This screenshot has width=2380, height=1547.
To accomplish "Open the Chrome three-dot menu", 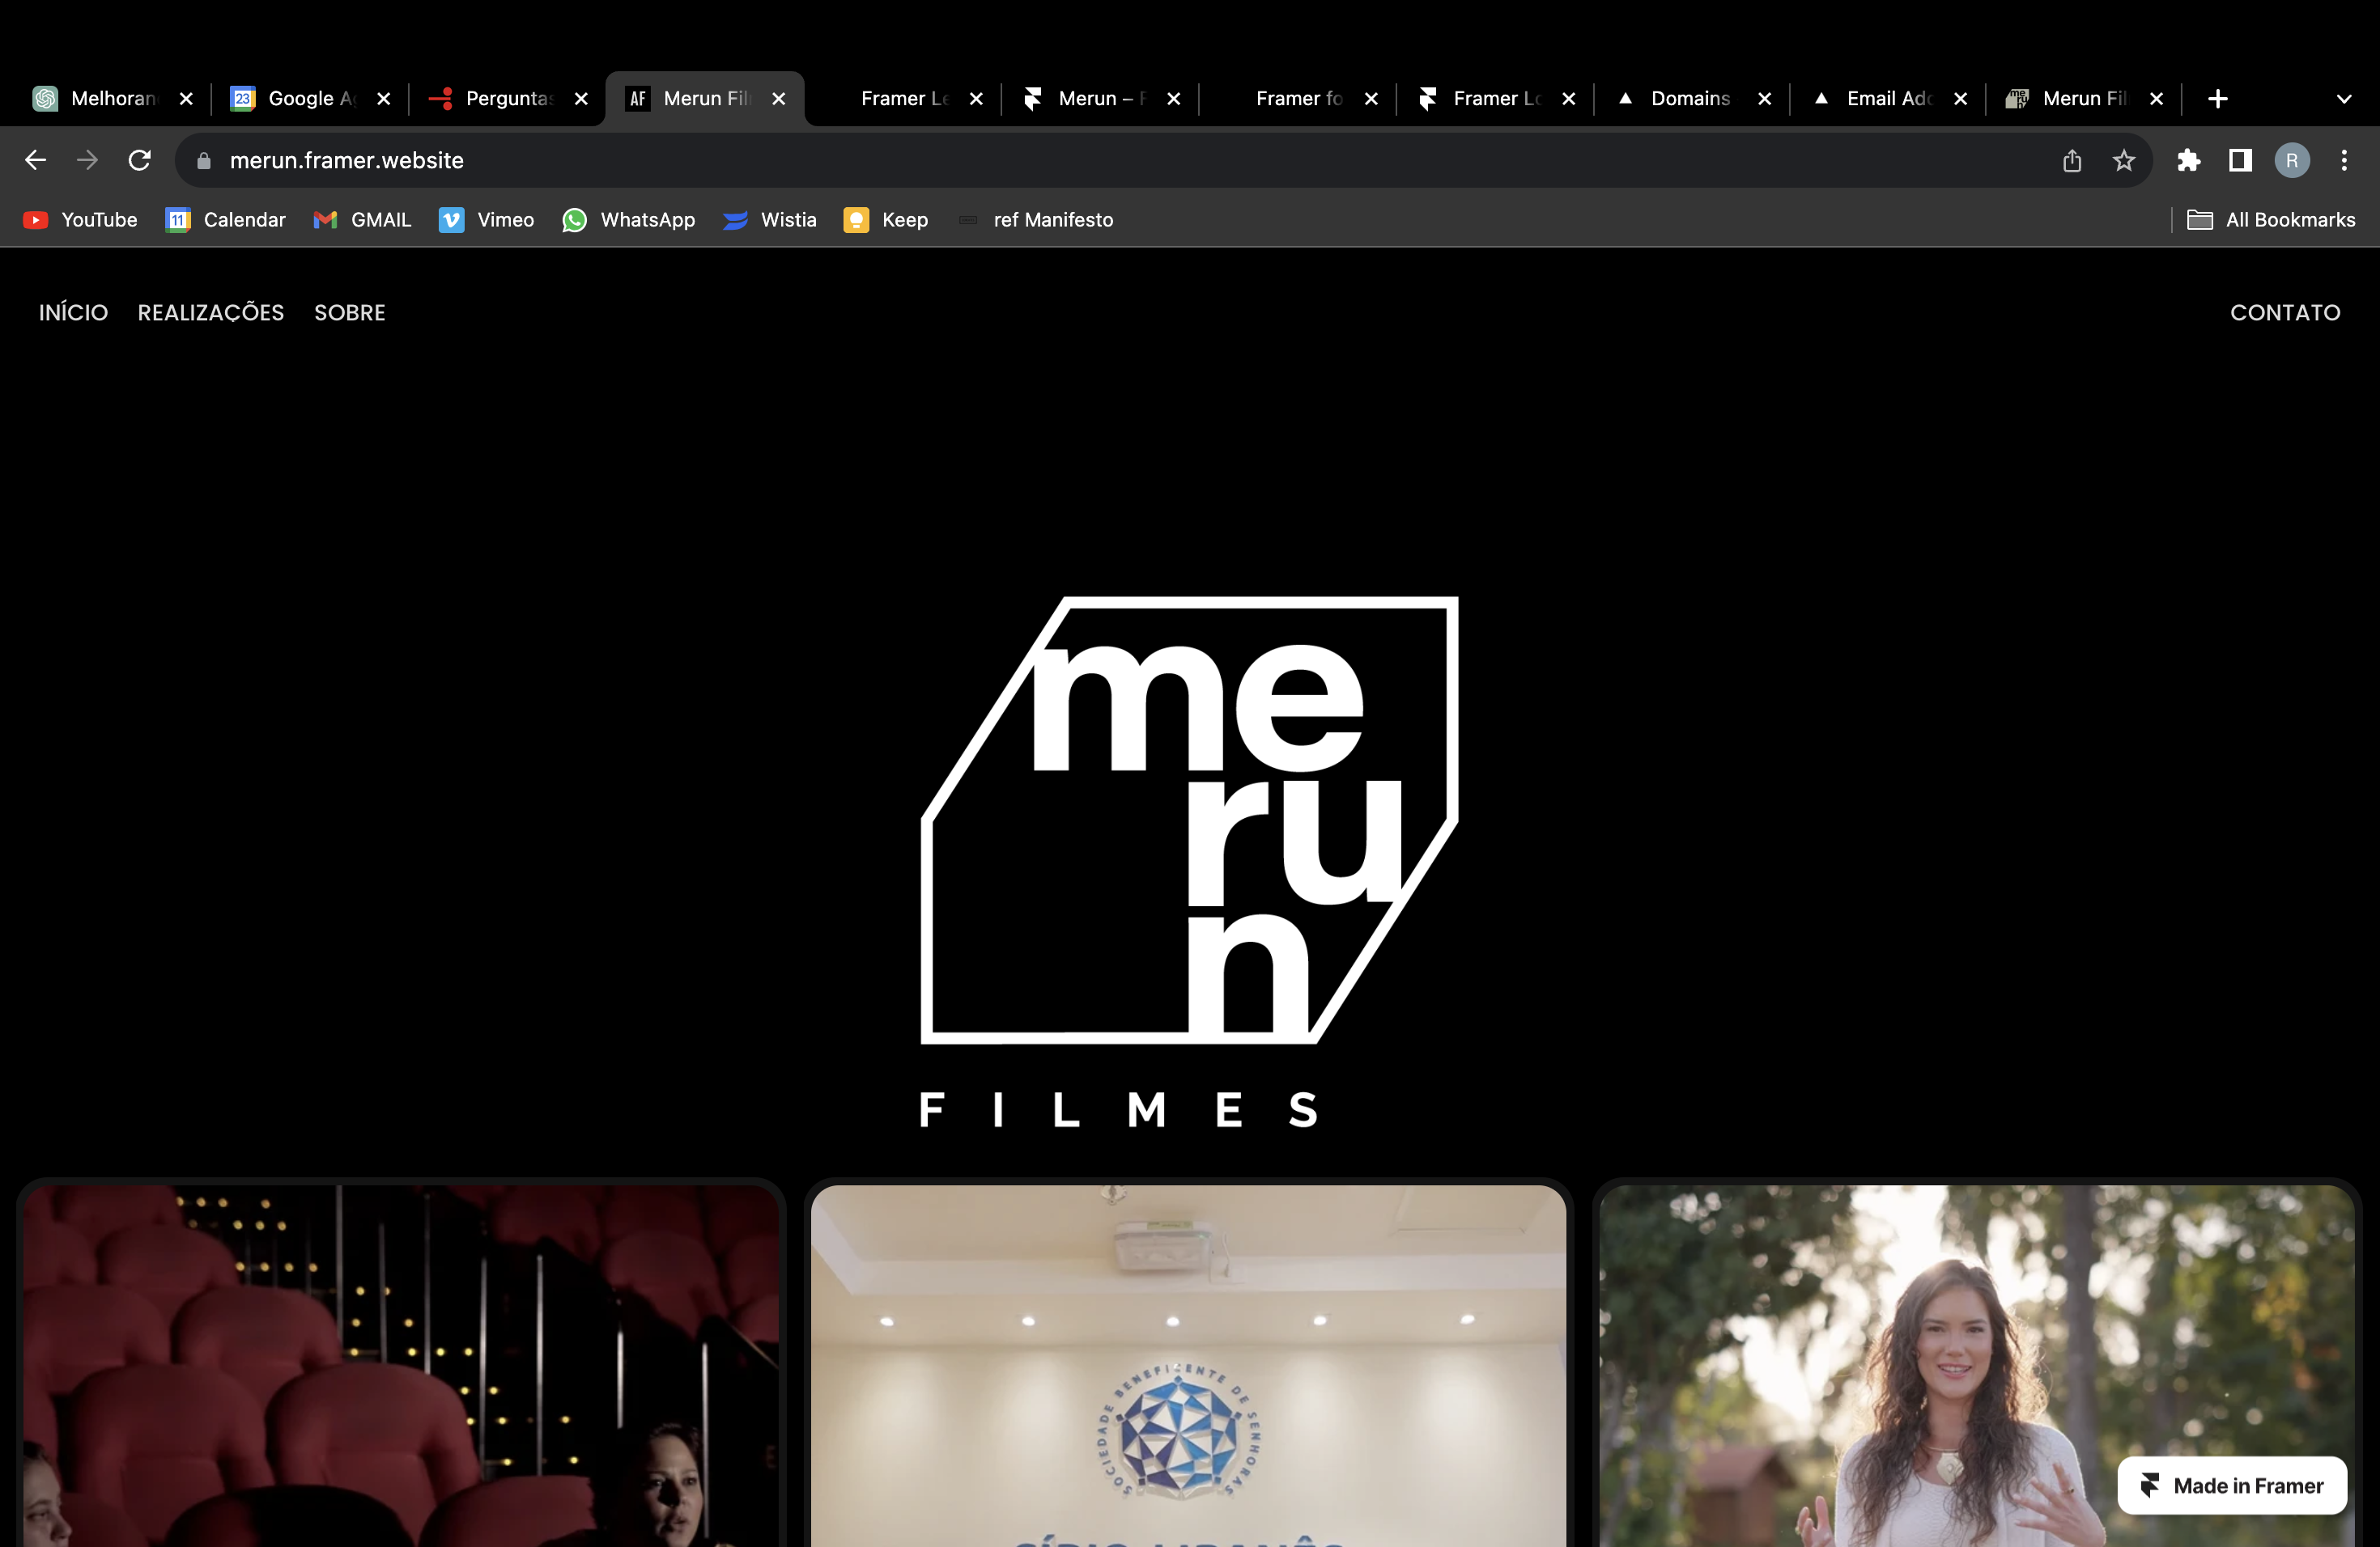I will point(2344,161).
